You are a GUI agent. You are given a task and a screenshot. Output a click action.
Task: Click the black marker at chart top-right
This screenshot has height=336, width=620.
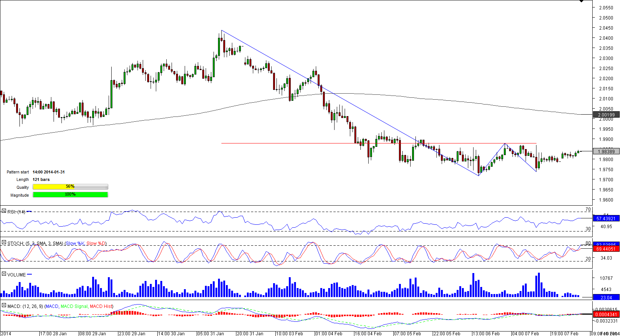(581, 1)
